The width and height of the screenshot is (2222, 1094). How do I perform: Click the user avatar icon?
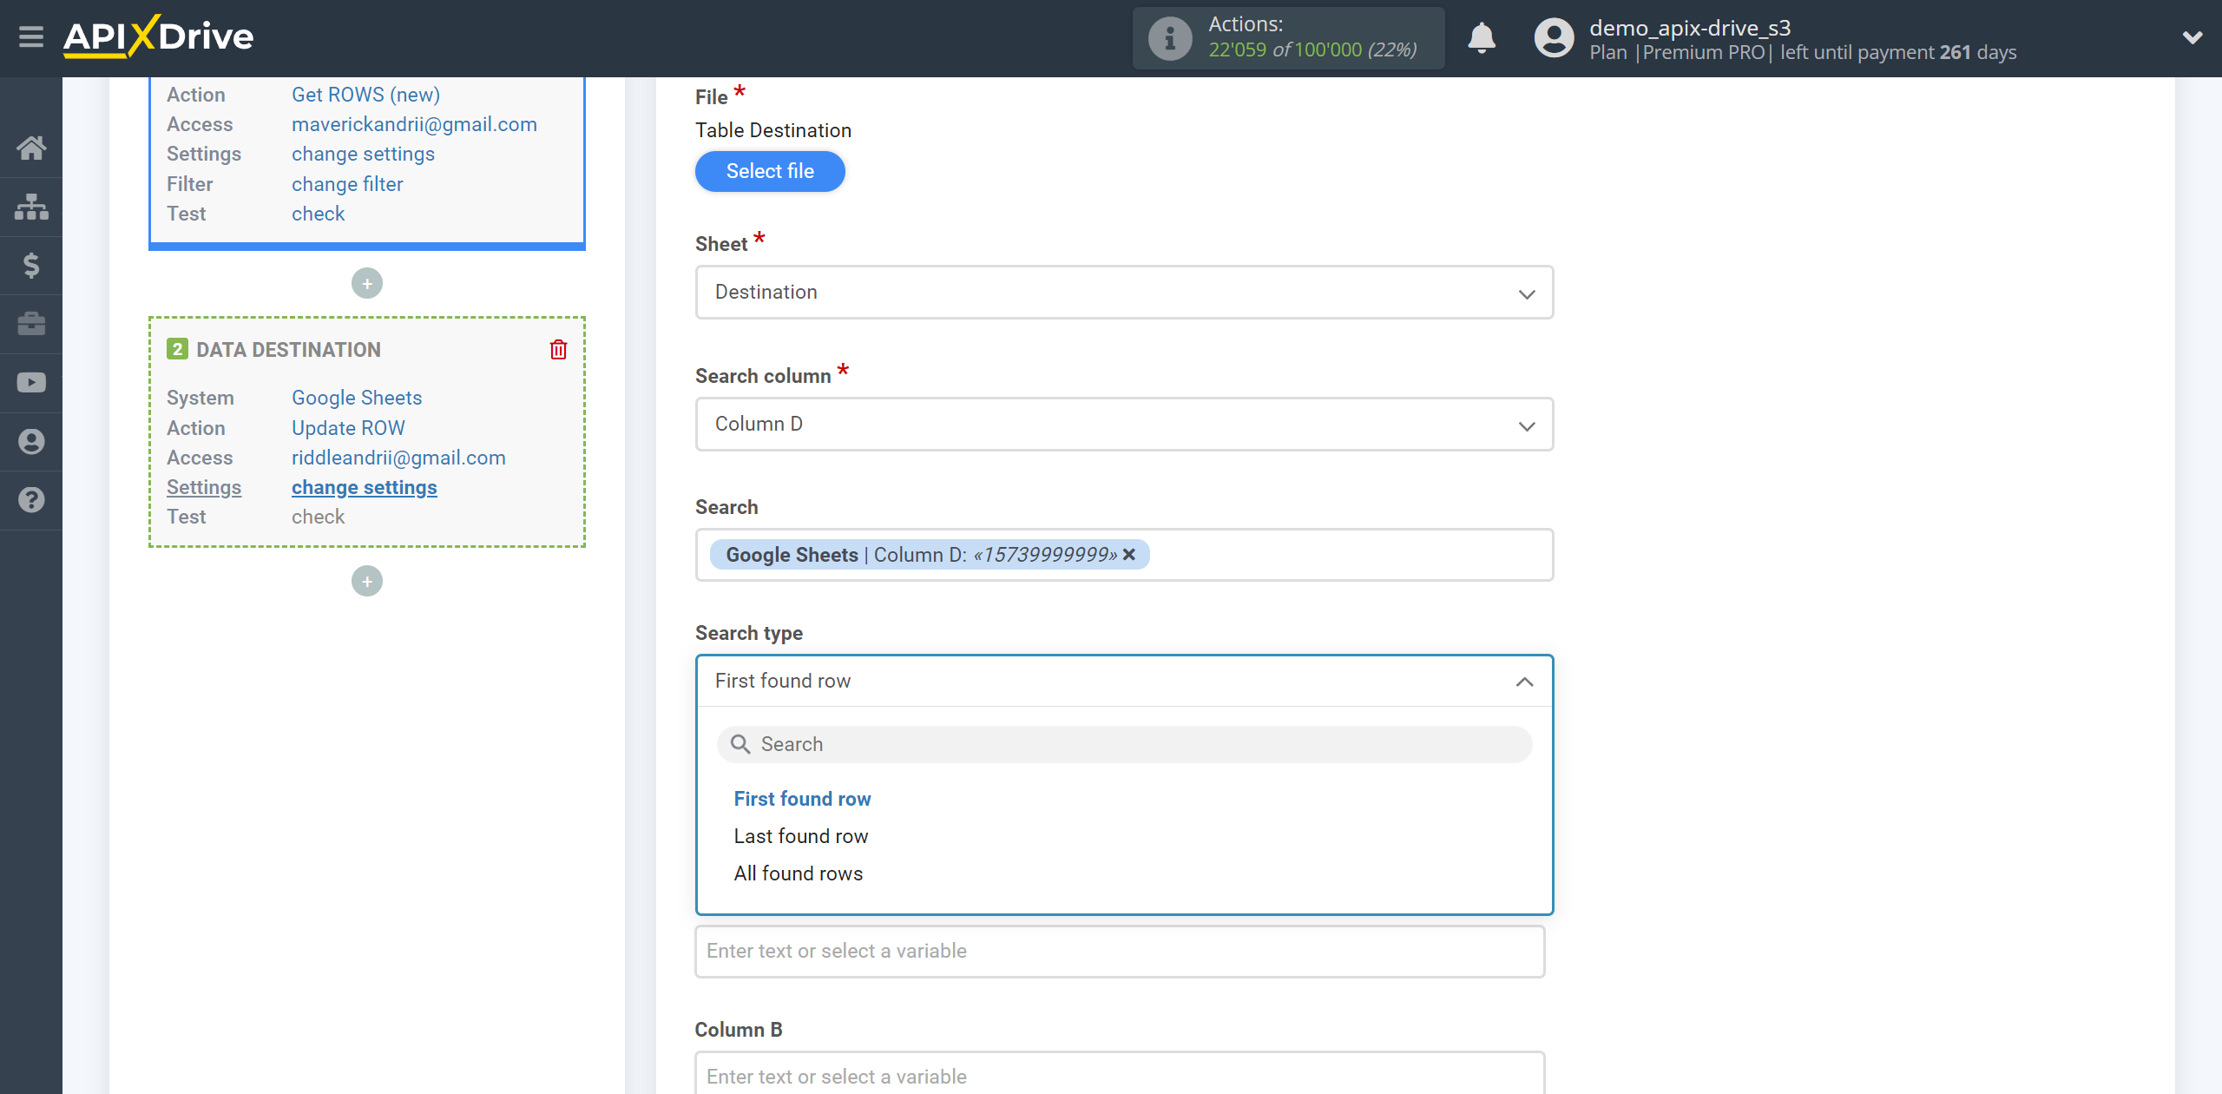coord(1554,38)
